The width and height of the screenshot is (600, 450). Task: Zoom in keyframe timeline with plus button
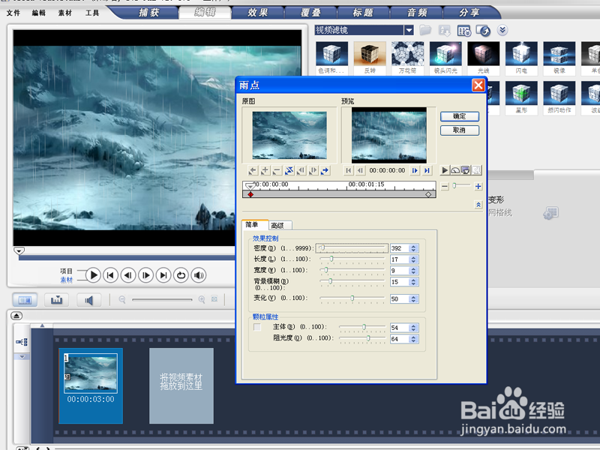point(478,187)
